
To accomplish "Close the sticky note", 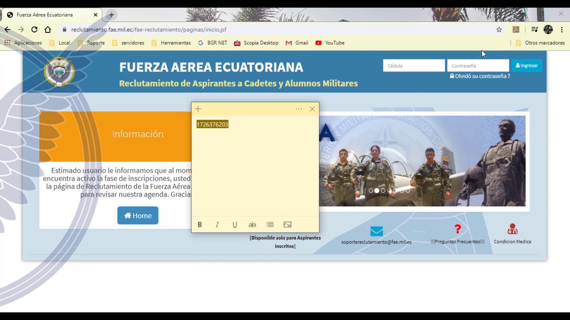I will [312, 109].
